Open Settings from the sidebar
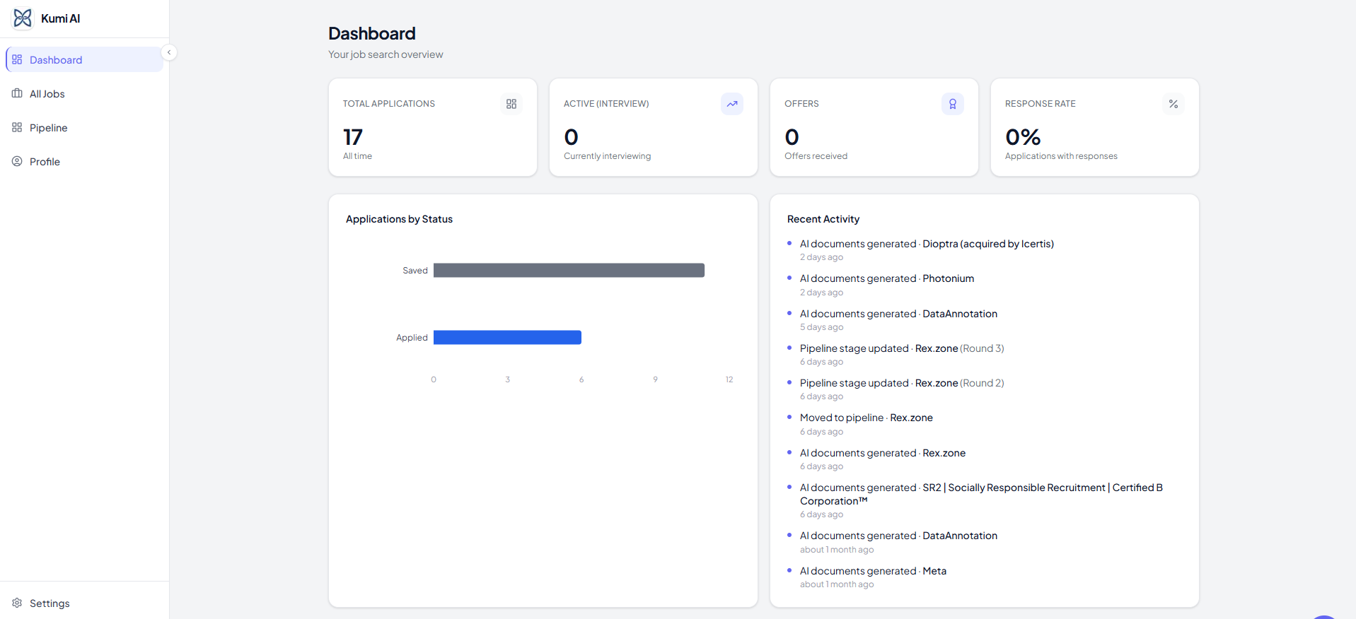1356x619 pixels. [x=85, y=603]
